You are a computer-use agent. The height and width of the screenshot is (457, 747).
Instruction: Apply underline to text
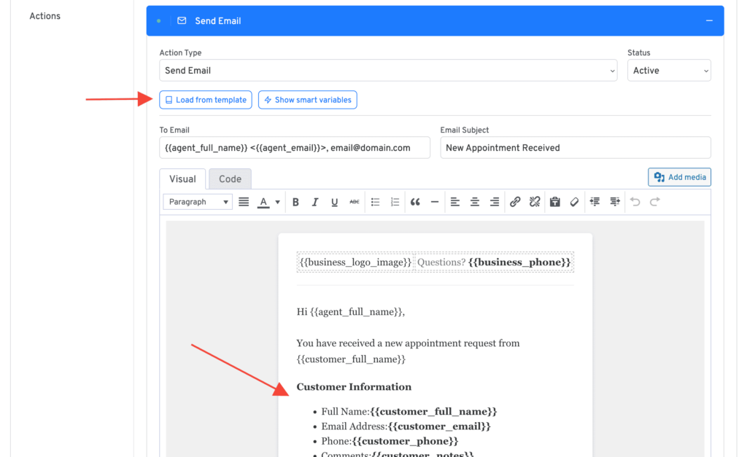click(x=334, y=202)
